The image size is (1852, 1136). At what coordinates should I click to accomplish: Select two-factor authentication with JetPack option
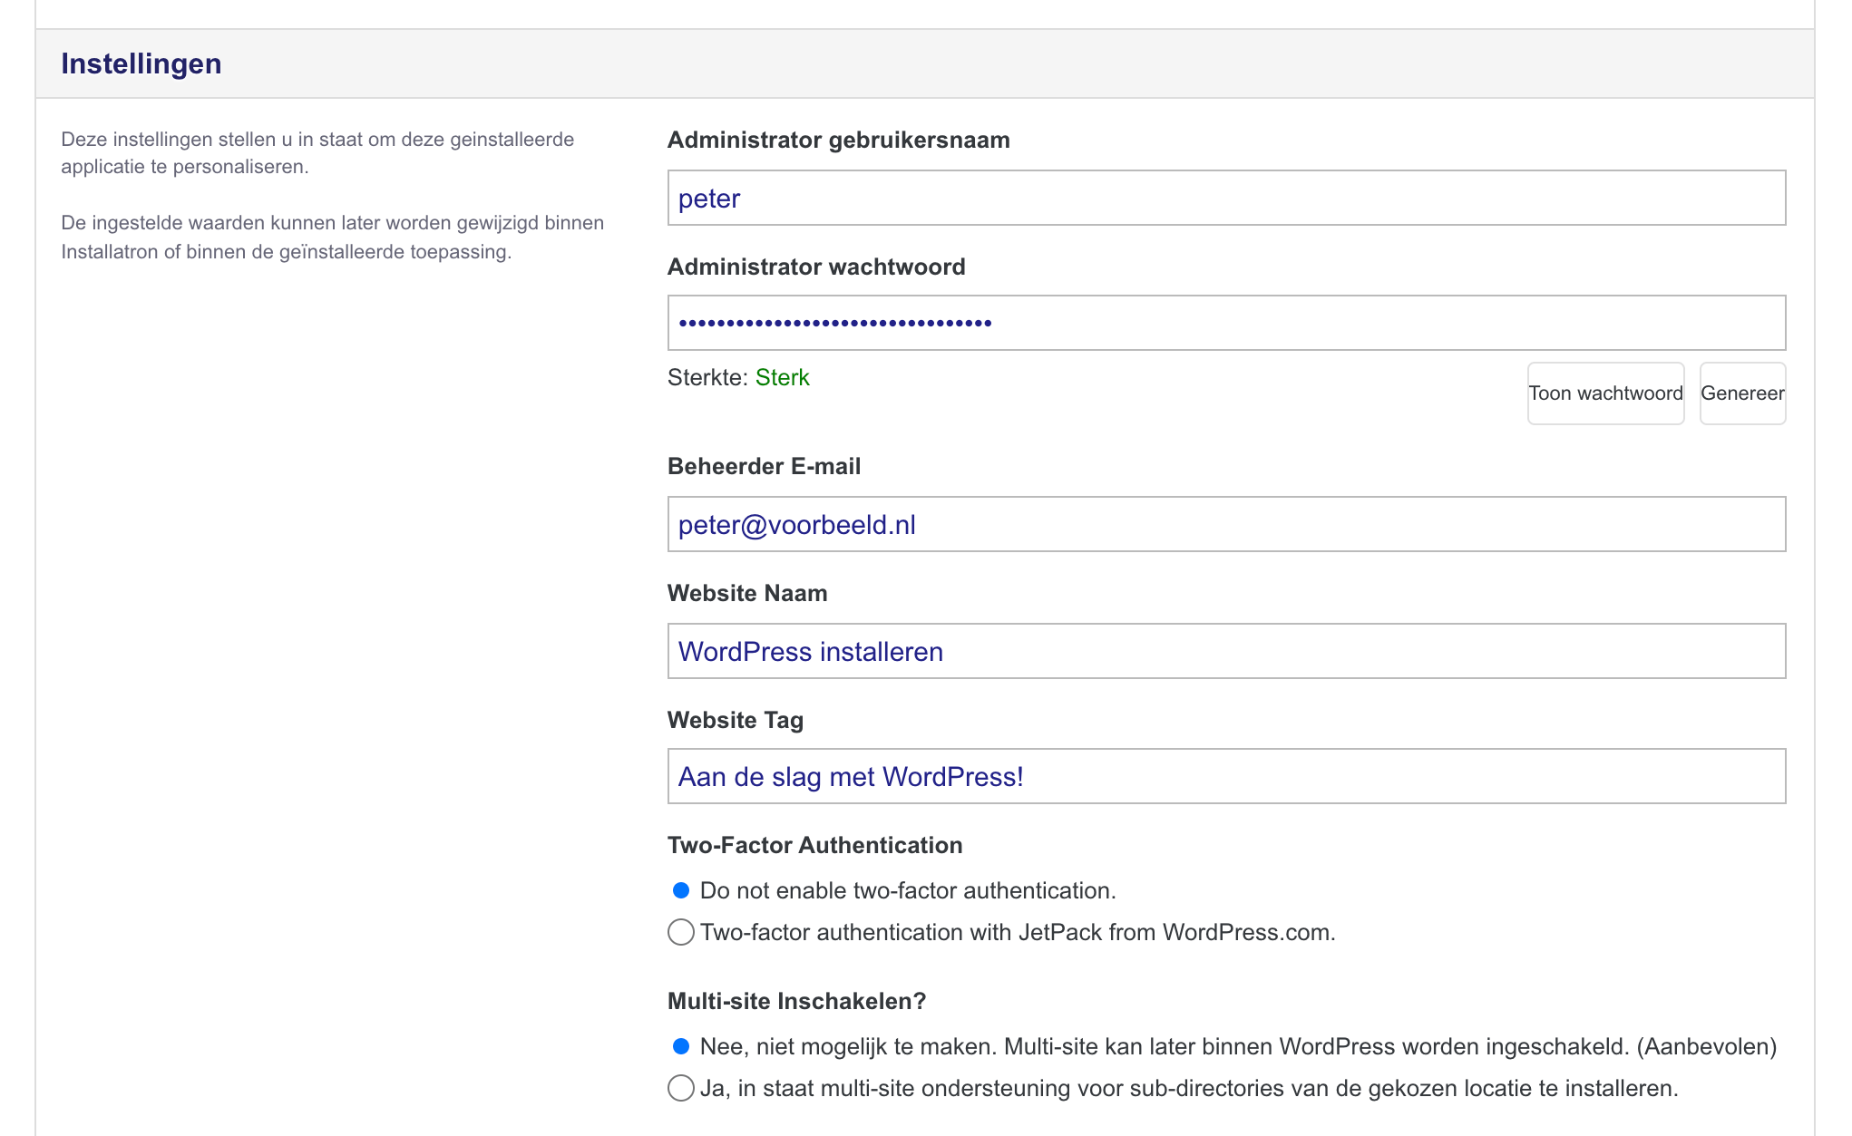(x=681, y=932)
